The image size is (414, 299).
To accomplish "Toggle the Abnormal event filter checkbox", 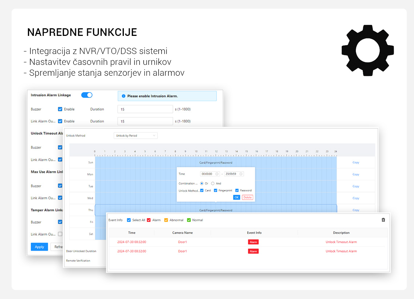I will pos(166,220).
